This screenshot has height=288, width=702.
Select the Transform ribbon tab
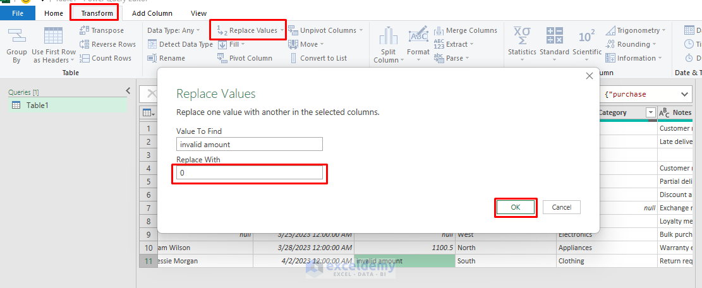[x=97, y=13]
